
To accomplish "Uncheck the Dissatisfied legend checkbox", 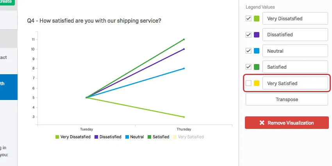I will click(248, 35).
